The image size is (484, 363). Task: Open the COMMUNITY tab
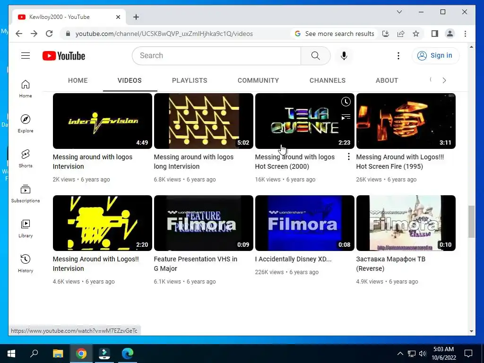coord(259,80)
